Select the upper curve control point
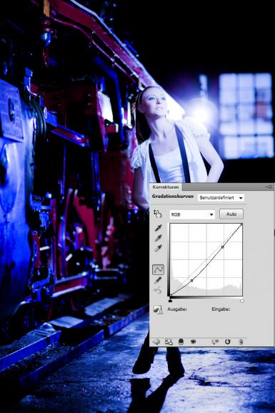275x413 pixels. click(x=223, y=247)
